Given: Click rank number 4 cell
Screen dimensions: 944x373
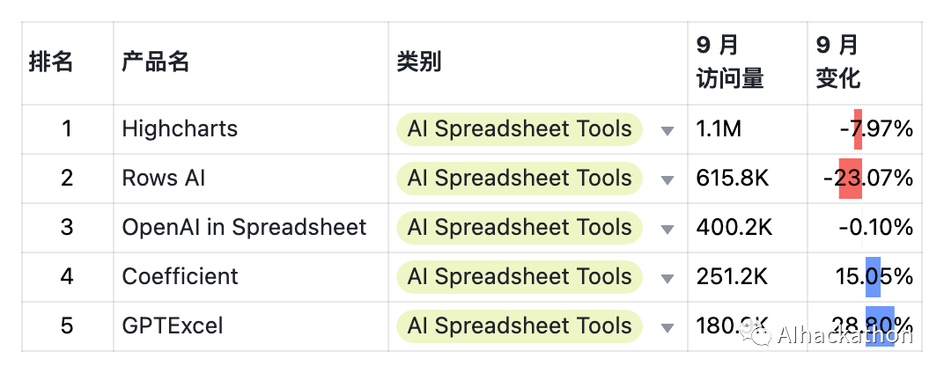Looking at the screenshot, I should [x=68, y=277].
